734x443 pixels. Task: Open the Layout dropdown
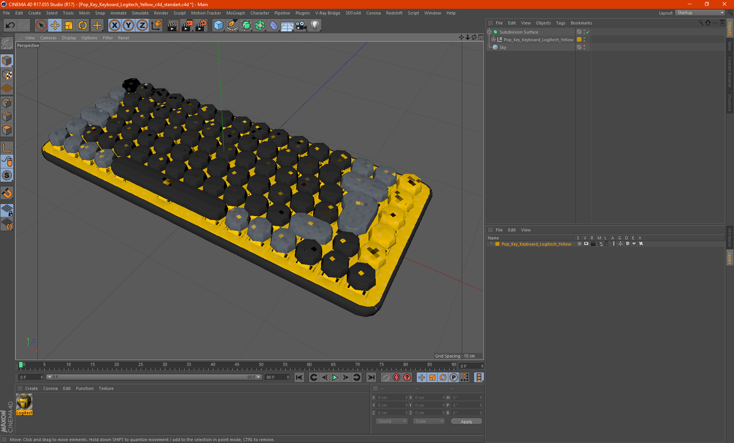click(x=700, y=13)
